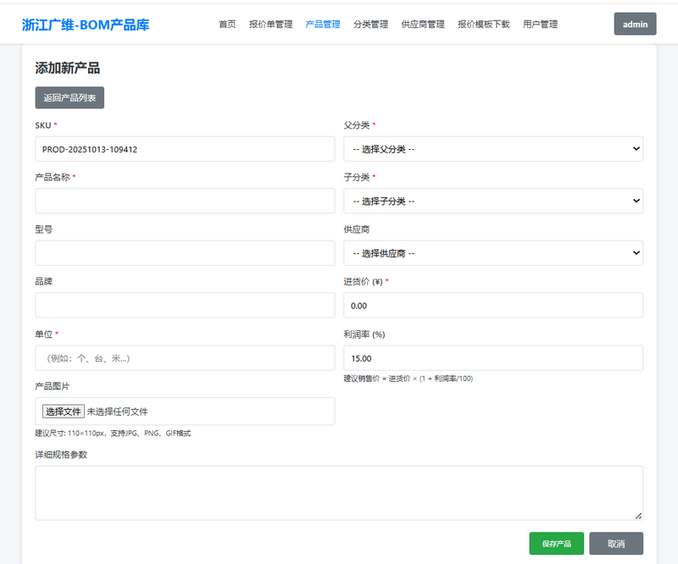Image resolution: width=678 pixels, height=564 pixels.
Task: Click the 建议销售价 formula hint text
Action: click(x=408, y=379)
